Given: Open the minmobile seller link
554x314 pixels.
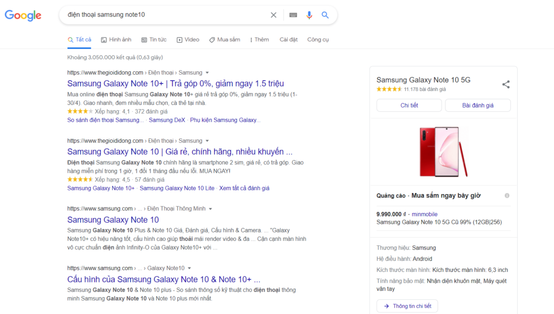Looking at the screenshot, I should click(x=424, y=214).
